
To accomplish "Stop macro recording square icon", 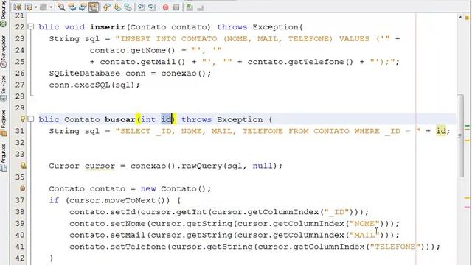I will (x=176, y=7).
